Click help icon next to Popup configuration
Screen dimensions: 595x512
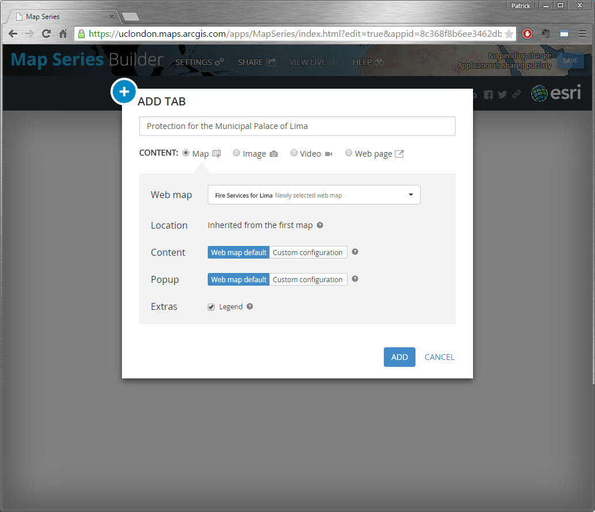[355, 279]
